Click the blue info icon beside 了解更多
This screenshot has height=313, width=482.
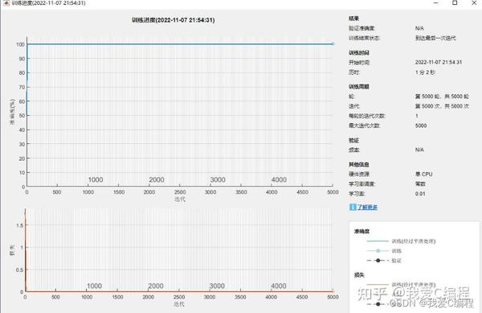click(353, 207)
